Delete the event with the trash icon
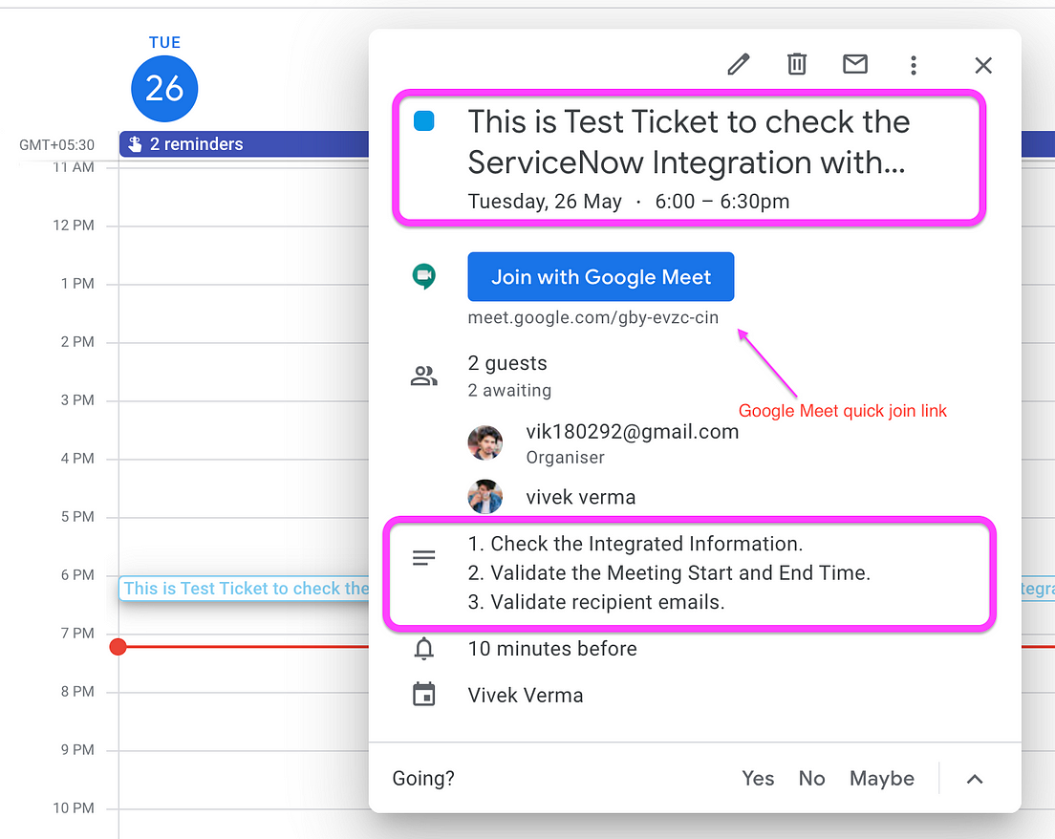This screenshot has width=1055, height=839. (x=797, y=64)
